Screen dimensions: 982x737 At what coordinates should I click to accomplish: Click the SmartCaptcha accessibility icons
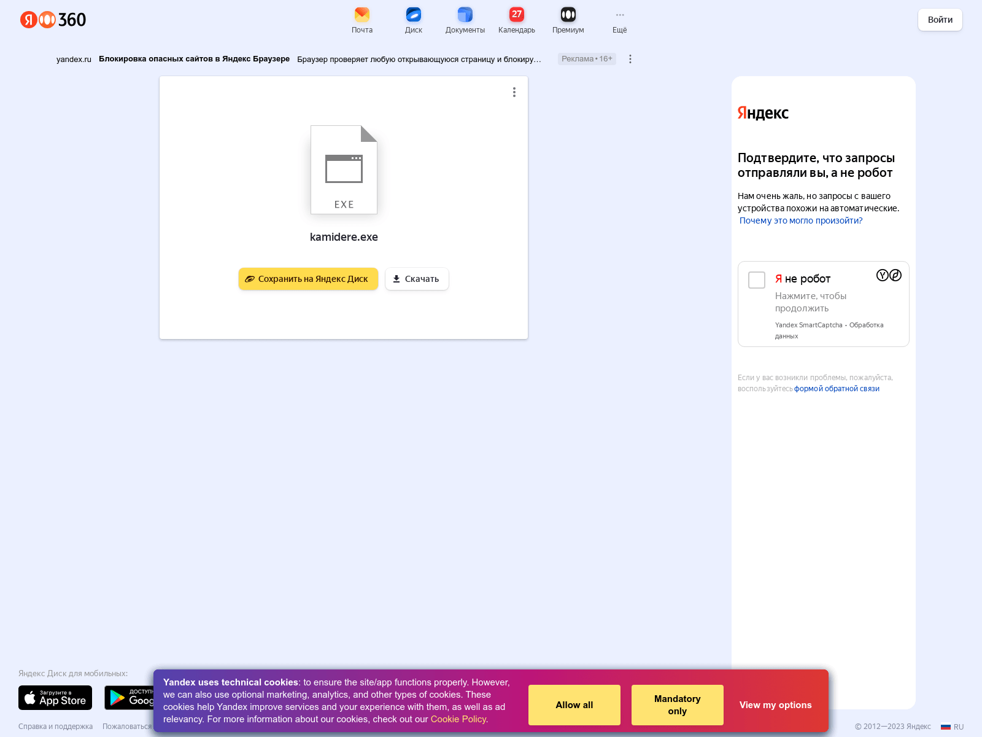click(889, 275)
